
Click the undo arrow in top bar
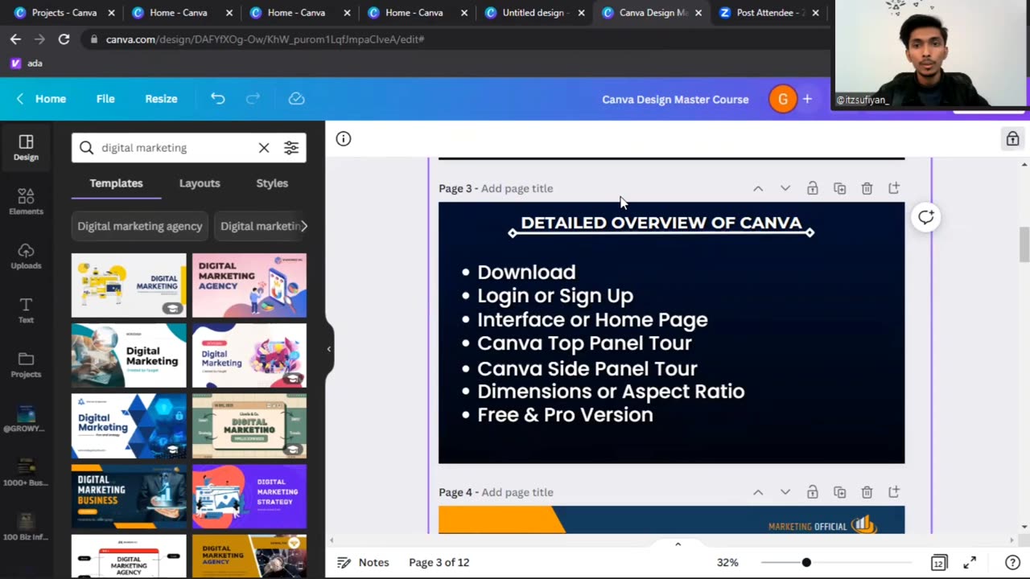(x=217, y=98)
